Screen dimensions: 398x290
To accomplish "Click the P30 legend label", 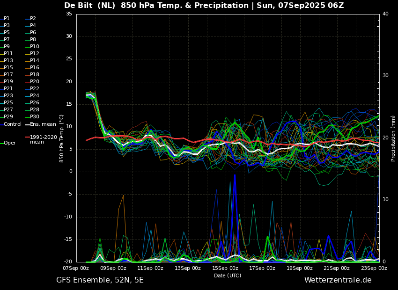I will click(x=35, y=116).
